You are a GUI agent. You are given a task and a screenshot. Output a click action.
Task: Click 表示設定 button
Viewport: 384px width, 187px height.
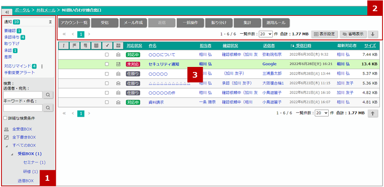pyautogui.click(x=325, y=34)
